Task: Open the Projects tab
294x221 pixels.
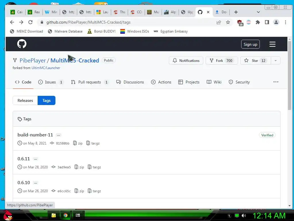Action: pyautogui.click(x=189, y=82)
